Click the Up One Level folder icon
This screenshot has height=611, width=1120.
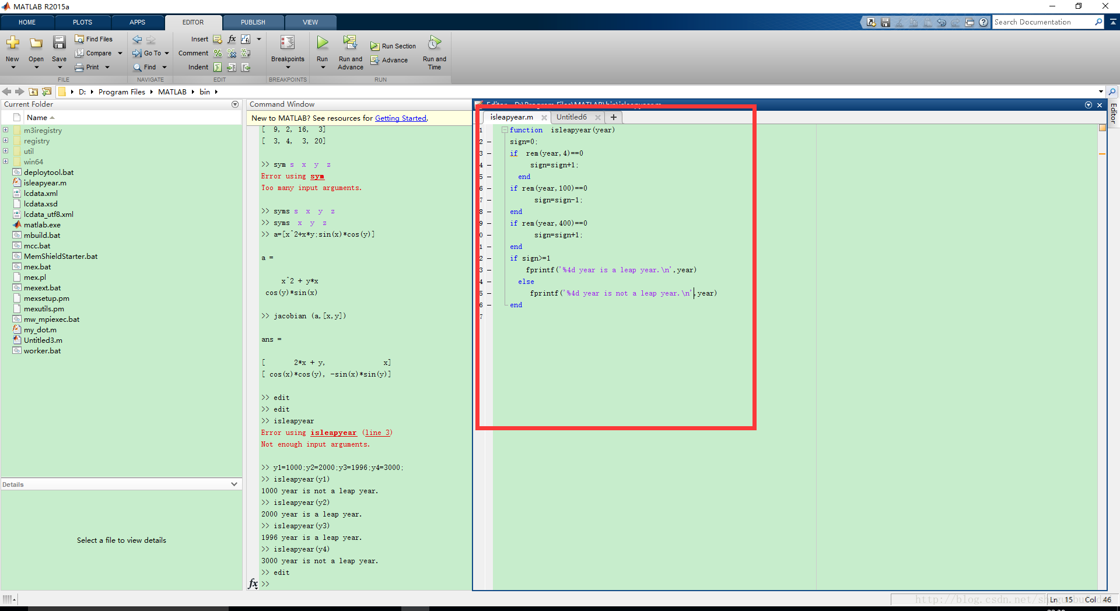click(34, 92)
